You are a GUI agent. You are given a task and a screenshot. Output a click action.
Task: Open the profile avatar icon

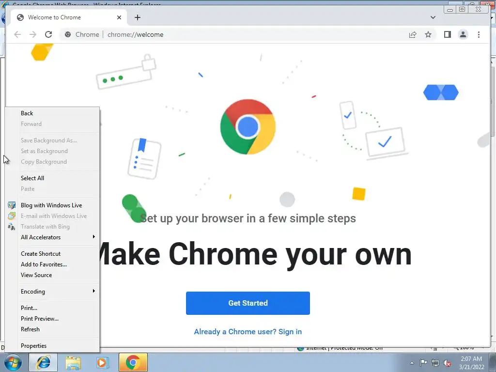tap(463, 34)
